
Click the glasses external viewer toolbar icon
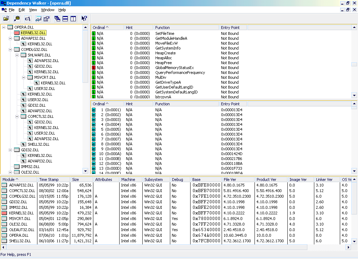38,19
